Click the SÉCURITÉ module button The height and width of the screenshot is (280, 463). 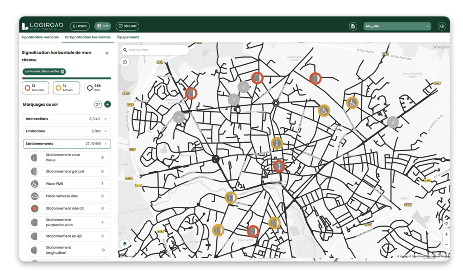[128, 26]
